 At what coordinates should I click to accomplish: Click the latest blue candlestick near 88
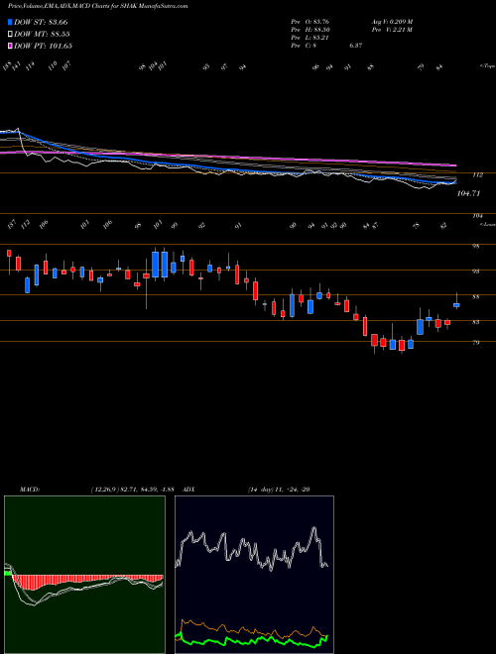456,305
